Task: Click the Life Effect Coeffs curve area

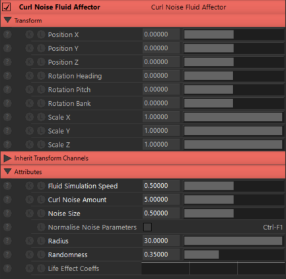Action: tap(213, 268)
